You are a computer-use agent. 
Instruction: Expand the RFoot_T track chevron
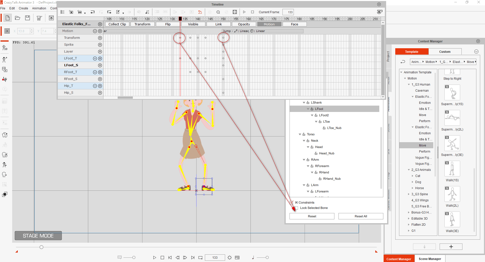pyautogui.click(x=95, y=72)
